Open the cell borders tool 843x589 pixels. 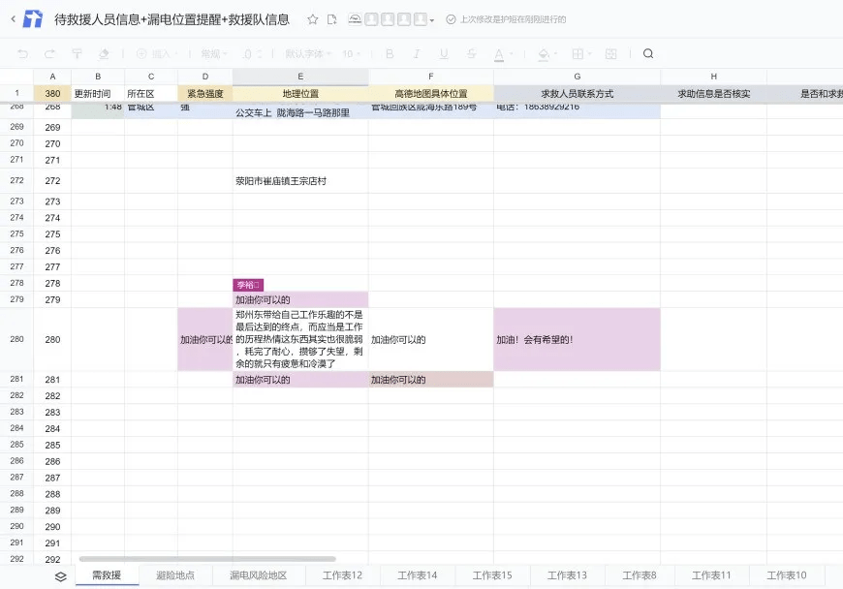(x=578, y=53)
